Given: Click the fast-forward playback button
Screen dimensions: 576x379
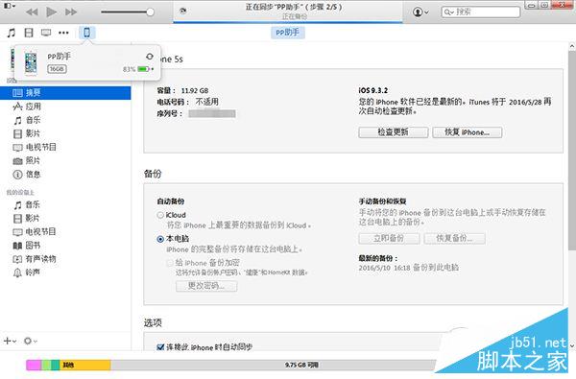Looking at the screenshot, I should 71,12.
